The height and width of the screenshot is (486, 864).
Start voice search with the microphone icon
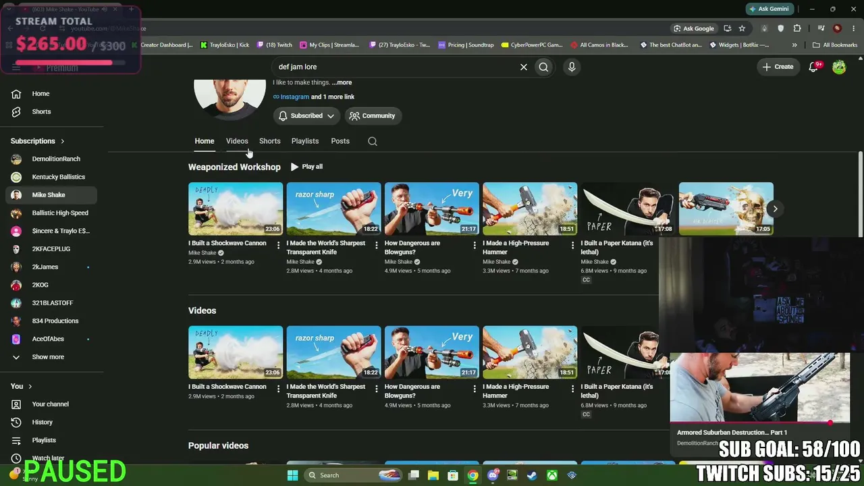click(x=572, y=67)
